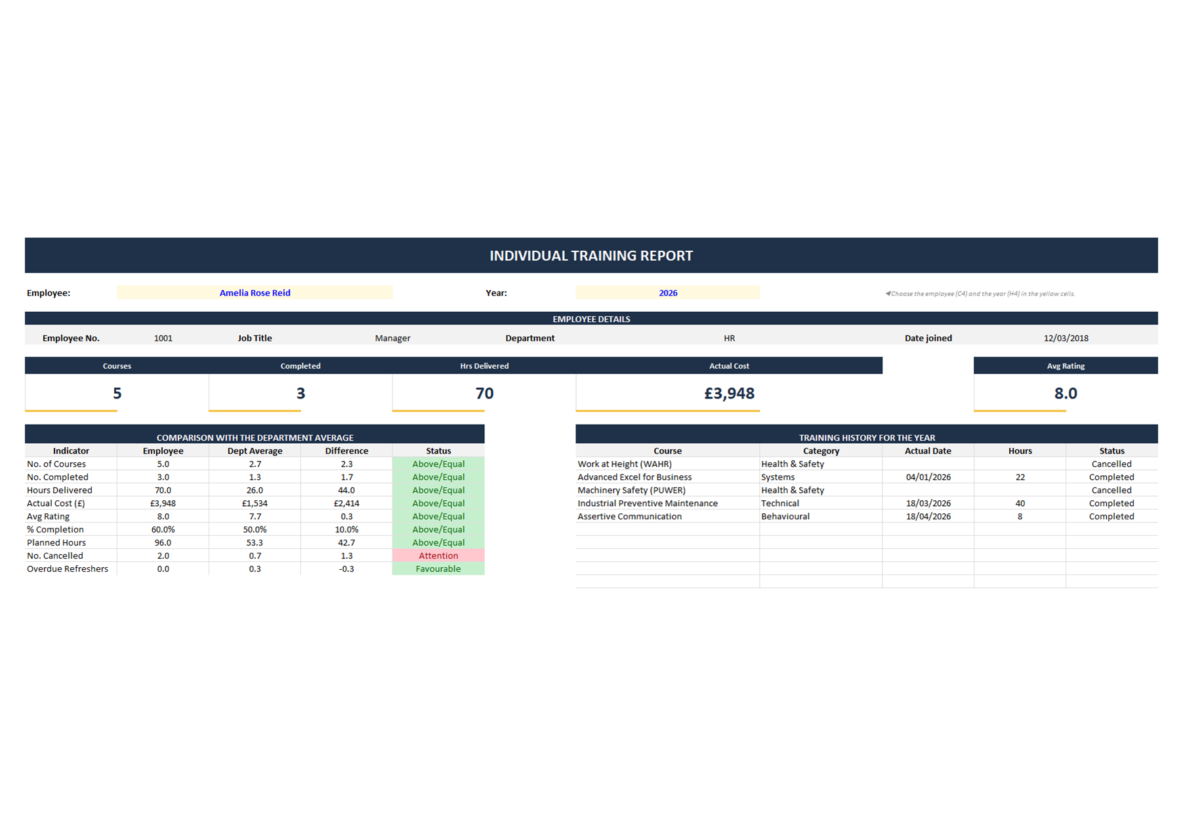This screenshot has height=814, width=1183.
Task: Click the Employee Details section header
Action: point(591,319)
